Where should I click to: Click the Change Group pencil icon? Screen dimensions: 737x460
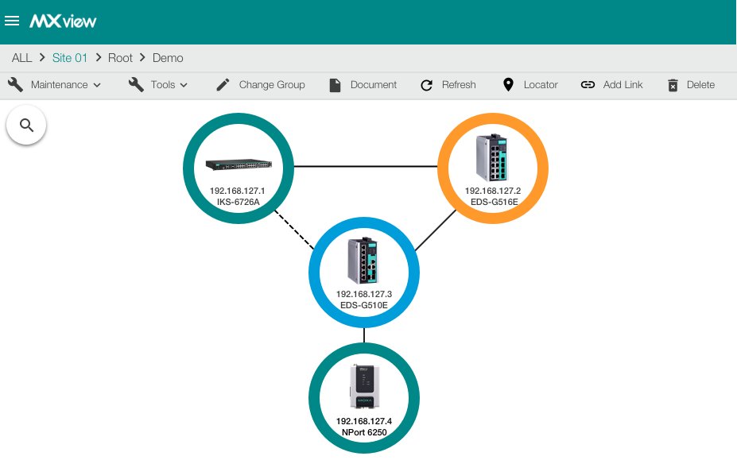(223, 84)
